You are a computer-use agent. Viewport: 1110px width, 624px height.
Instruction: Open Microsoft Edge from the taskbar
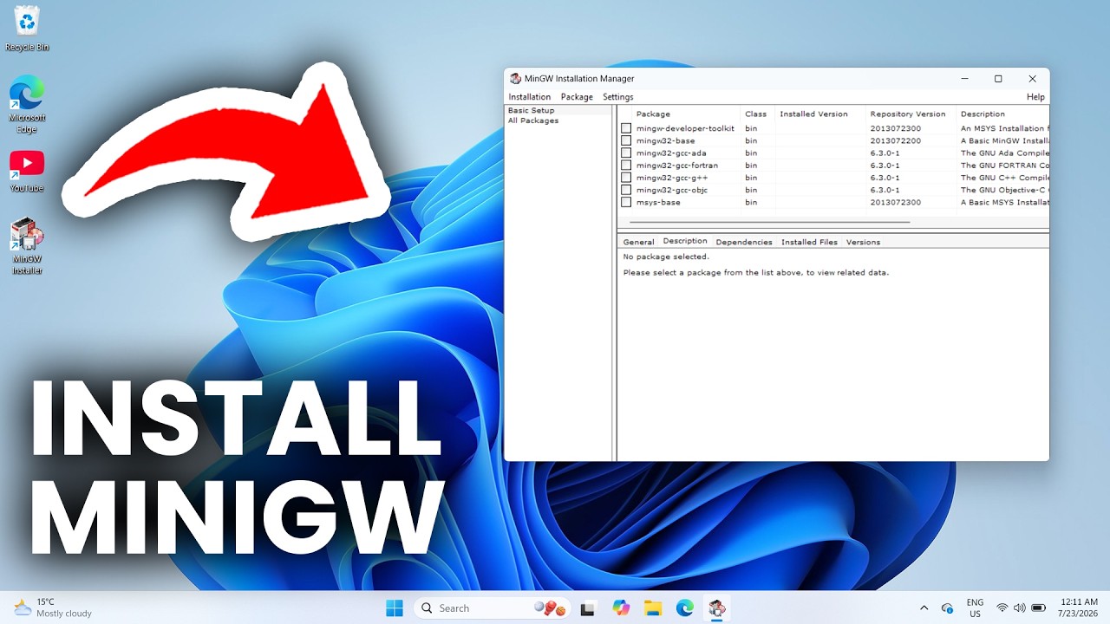(x=685, y=608)
